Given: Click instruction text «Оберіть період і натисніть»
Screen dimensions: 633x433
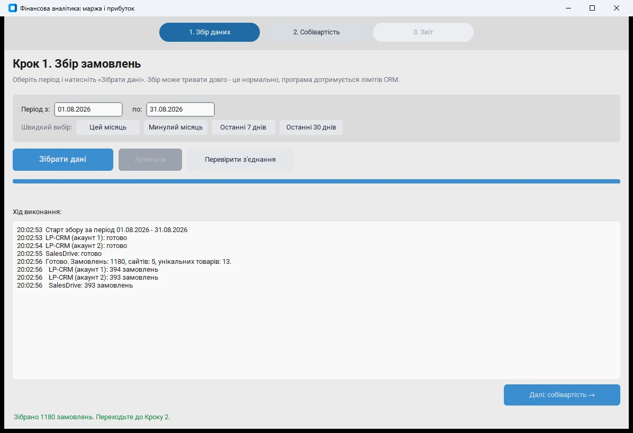Looking at the screenshot, I should [x=206, y=80].
